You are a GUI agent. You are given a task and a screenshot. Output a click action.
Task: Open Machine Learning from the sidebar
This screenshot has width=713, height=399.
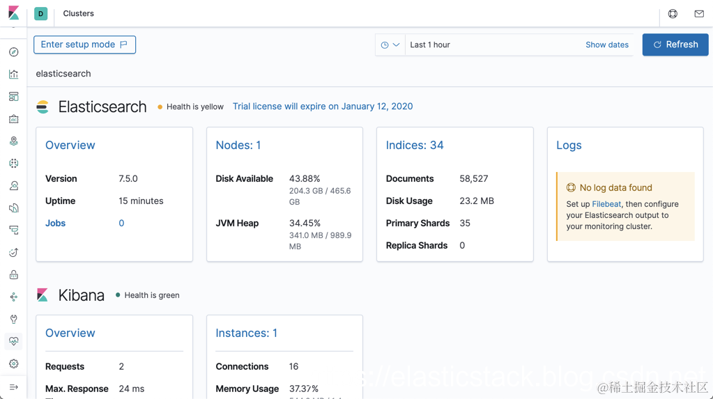point(14,163)
